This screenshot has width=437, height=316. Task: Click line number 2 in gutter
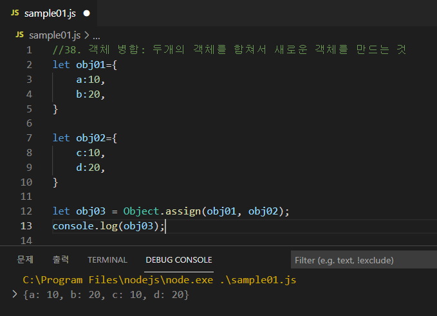tap(29, 65)
